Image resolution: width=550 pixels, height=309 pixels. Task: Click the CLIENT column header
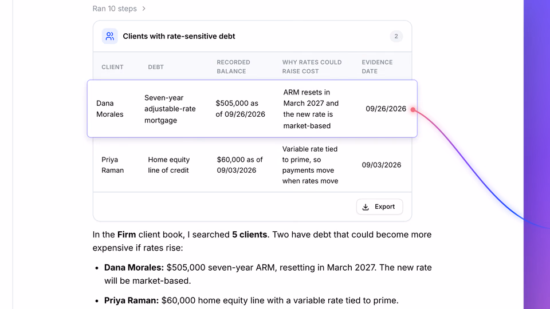[x=113, y=67]
